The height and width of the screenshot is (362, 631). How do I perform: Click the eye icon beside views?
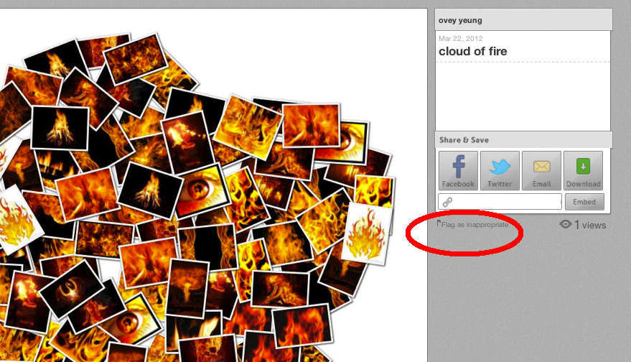click(566, 224)
